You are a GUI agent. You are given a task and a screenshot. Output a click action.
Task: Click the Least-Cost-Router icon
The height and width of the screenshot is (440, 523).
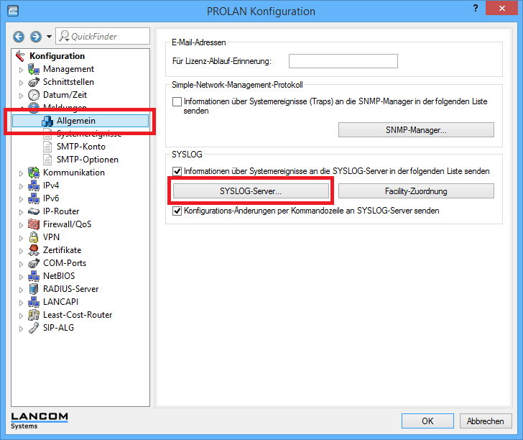[x=34, y=315]
